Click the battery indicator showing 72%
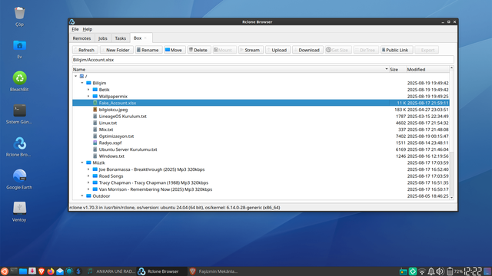 (454, 271)
